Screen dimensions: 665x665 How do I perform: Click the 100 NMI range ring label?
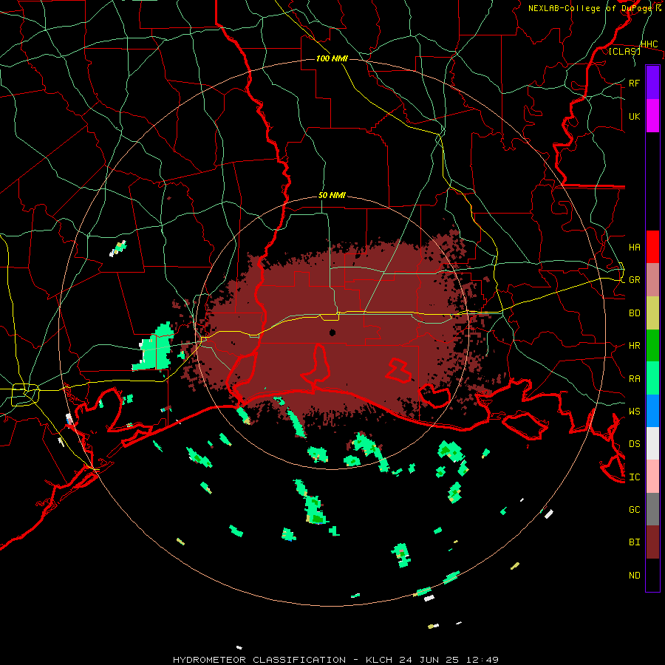coord(332,58)
